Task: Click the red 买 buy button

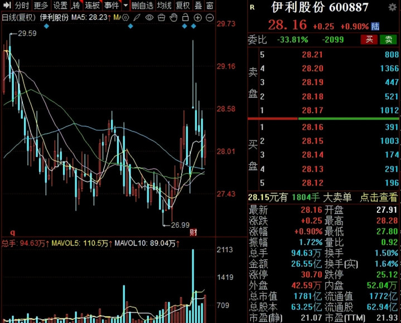Action: 369,40
